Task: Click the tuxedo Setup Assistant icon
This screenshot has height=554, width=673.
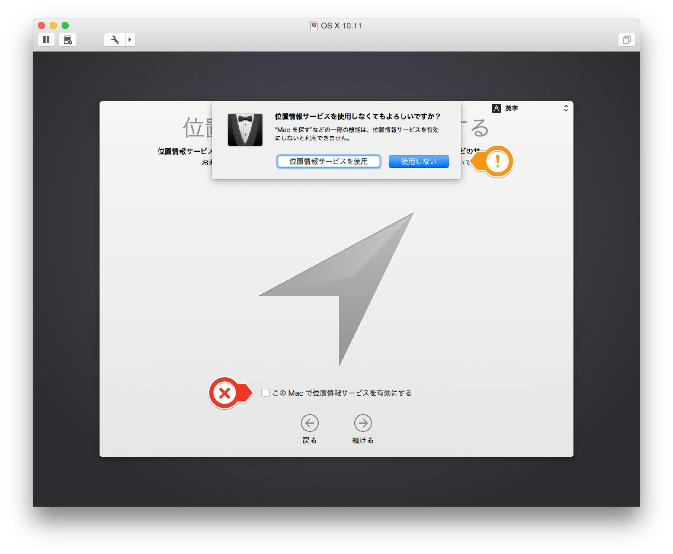Action: pyautogui.click(x=245, y=129)
